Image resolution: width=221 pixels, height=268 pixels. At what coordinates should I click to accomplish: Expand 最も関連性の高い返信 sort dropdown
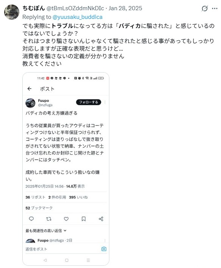[x=46, y=231]
